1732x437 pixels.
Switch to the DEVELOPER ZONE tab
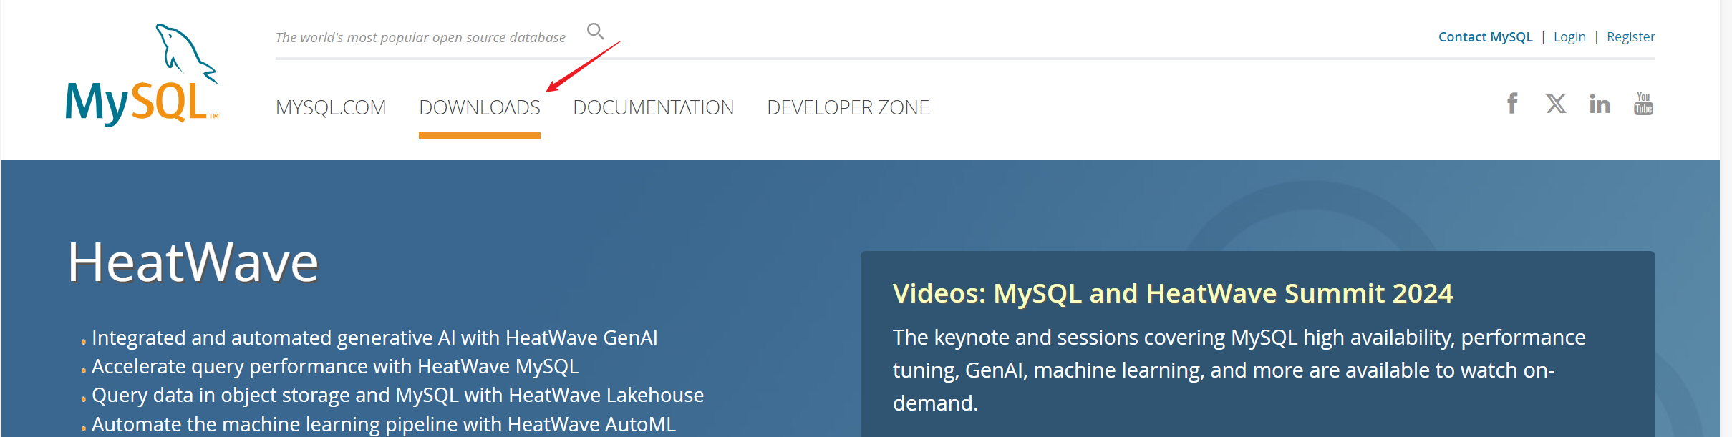click(x=848, y=107)
